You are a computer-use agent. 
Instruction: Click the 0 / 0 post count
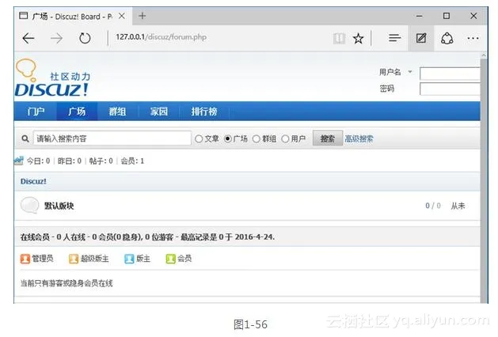433,206
